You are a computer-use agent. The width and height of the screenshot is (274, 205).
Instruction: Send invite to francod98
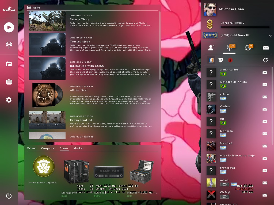(265, 171)
